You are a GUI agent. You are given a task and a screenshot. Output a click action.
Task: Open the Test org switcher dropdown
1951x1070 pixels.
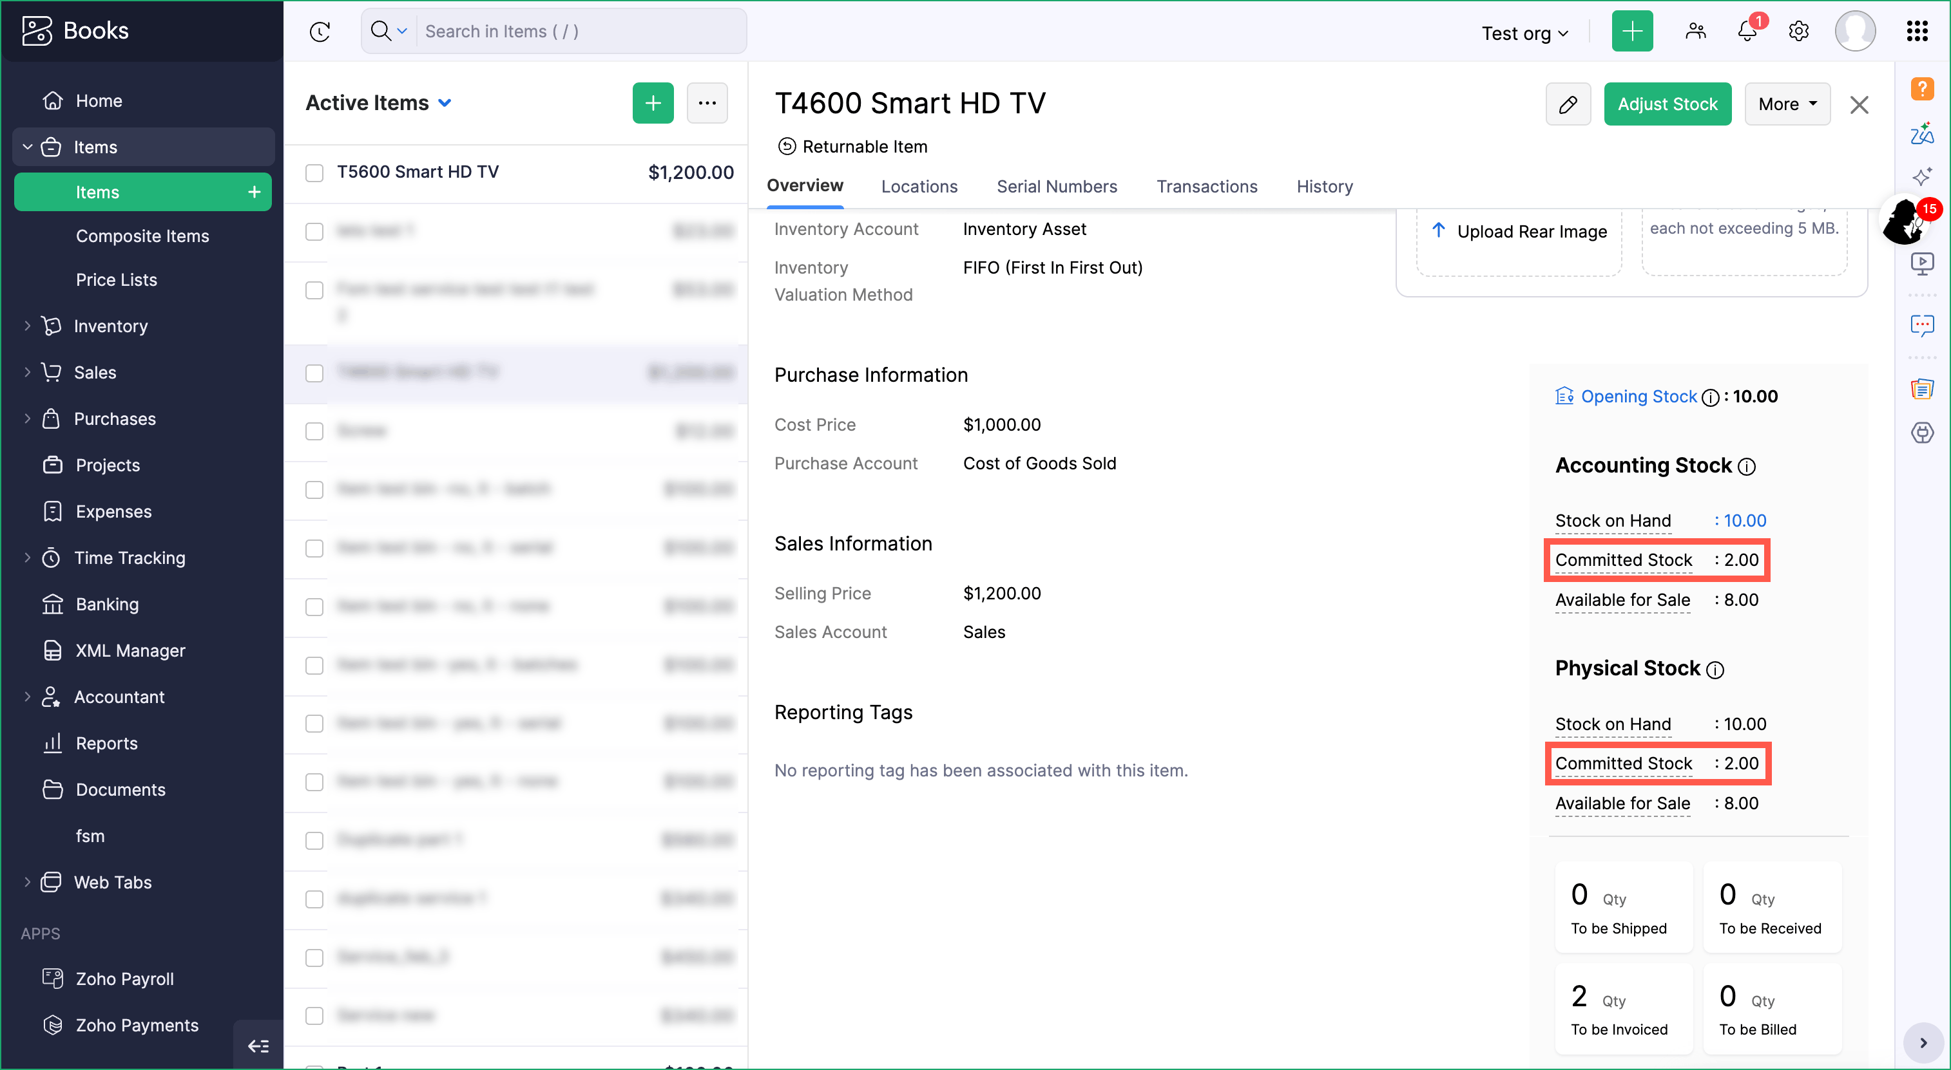pos(1524,33)
